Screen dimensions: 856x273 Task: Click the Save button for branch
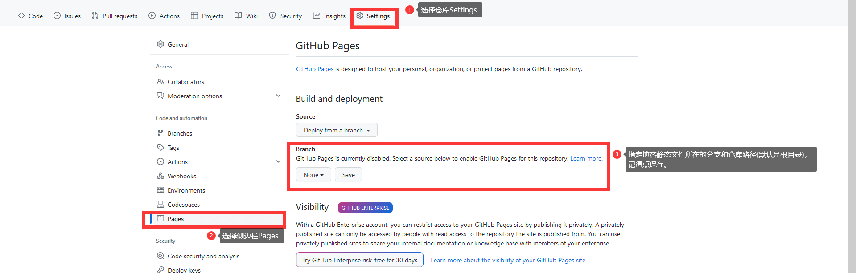pyautogui.click(x=349, y=175)
